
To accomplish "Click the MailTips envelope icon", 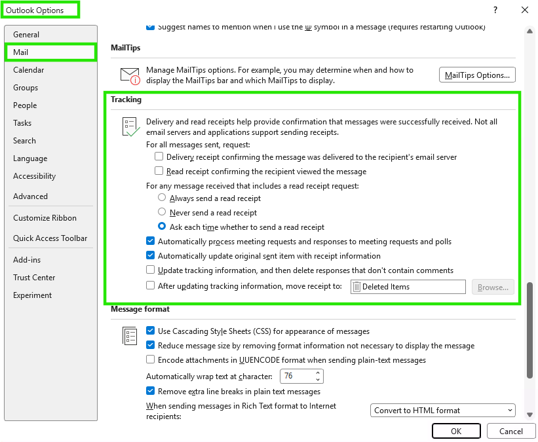I will click(130, 76).
